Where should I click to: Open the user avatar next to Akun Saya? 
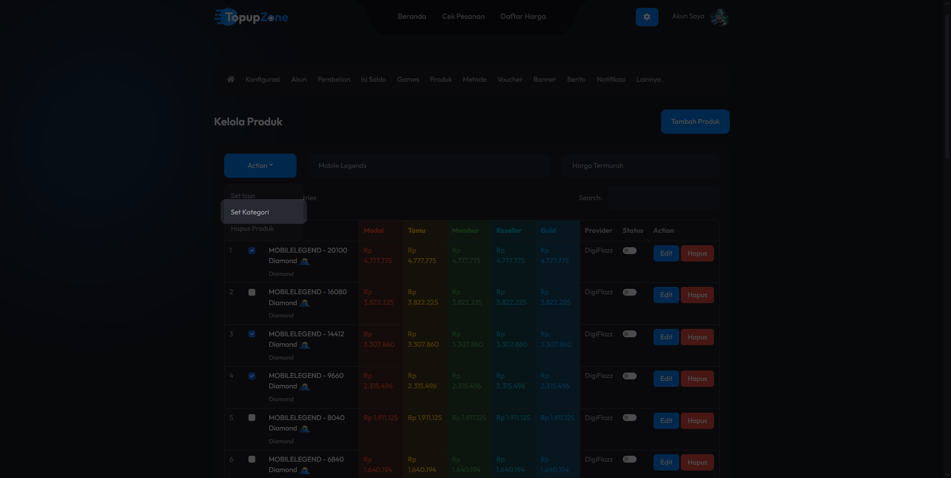pyautogui.click(x=719, y=17)
